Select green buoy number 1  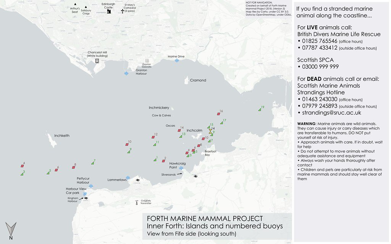click(154, 160)
